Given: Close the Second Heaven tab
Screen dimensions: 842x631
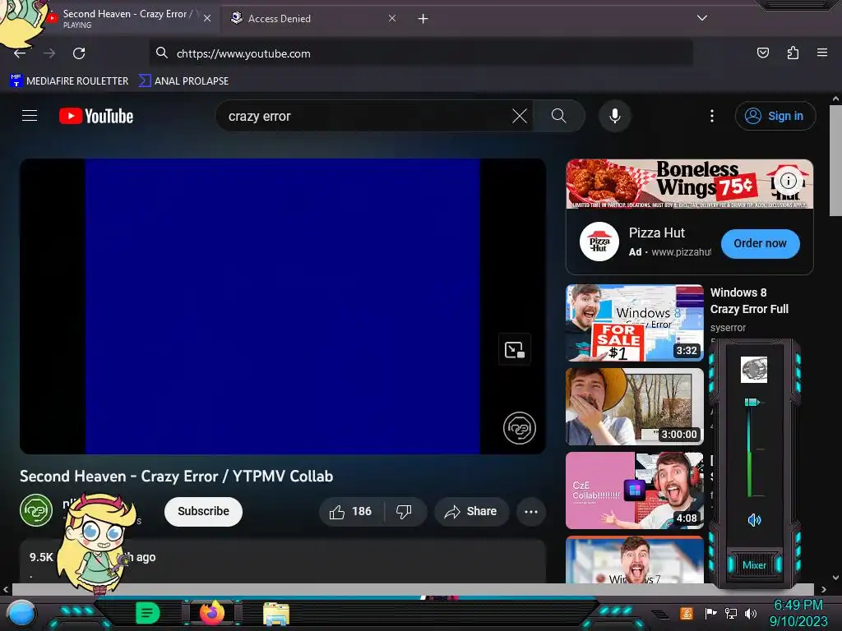Looking at the screenshot, I should [206, 18].
